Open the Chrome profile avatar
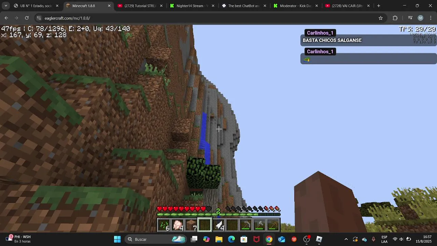 click(x=421, y=18)
